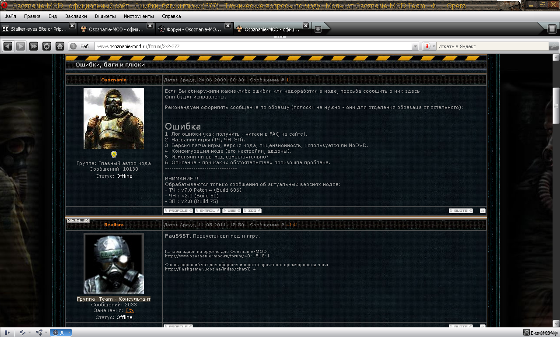Expand the Opera Turbo dropdown arrow
560x337 pixels.
point(70,333)
